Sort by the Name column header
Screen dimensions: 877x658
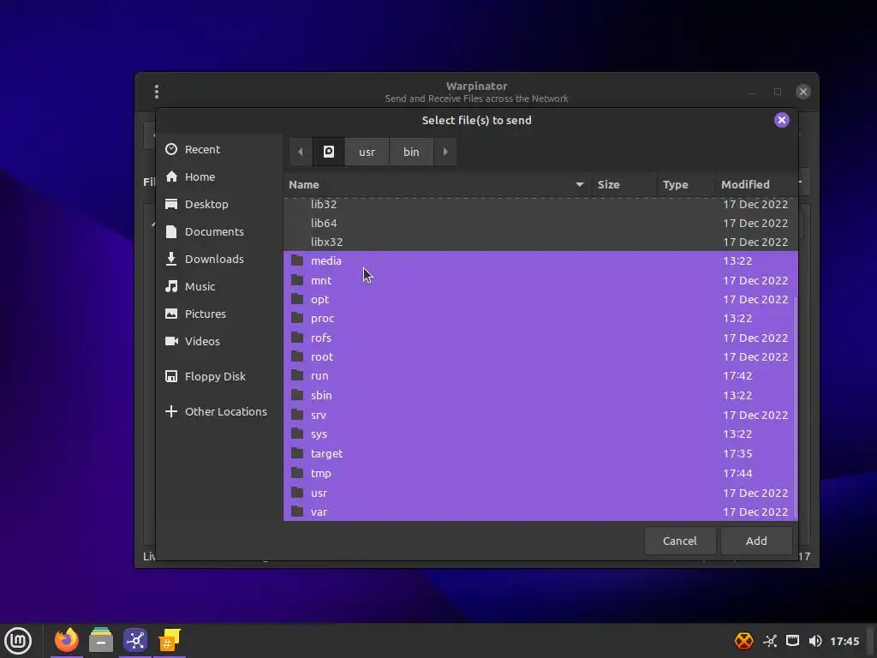437,185
